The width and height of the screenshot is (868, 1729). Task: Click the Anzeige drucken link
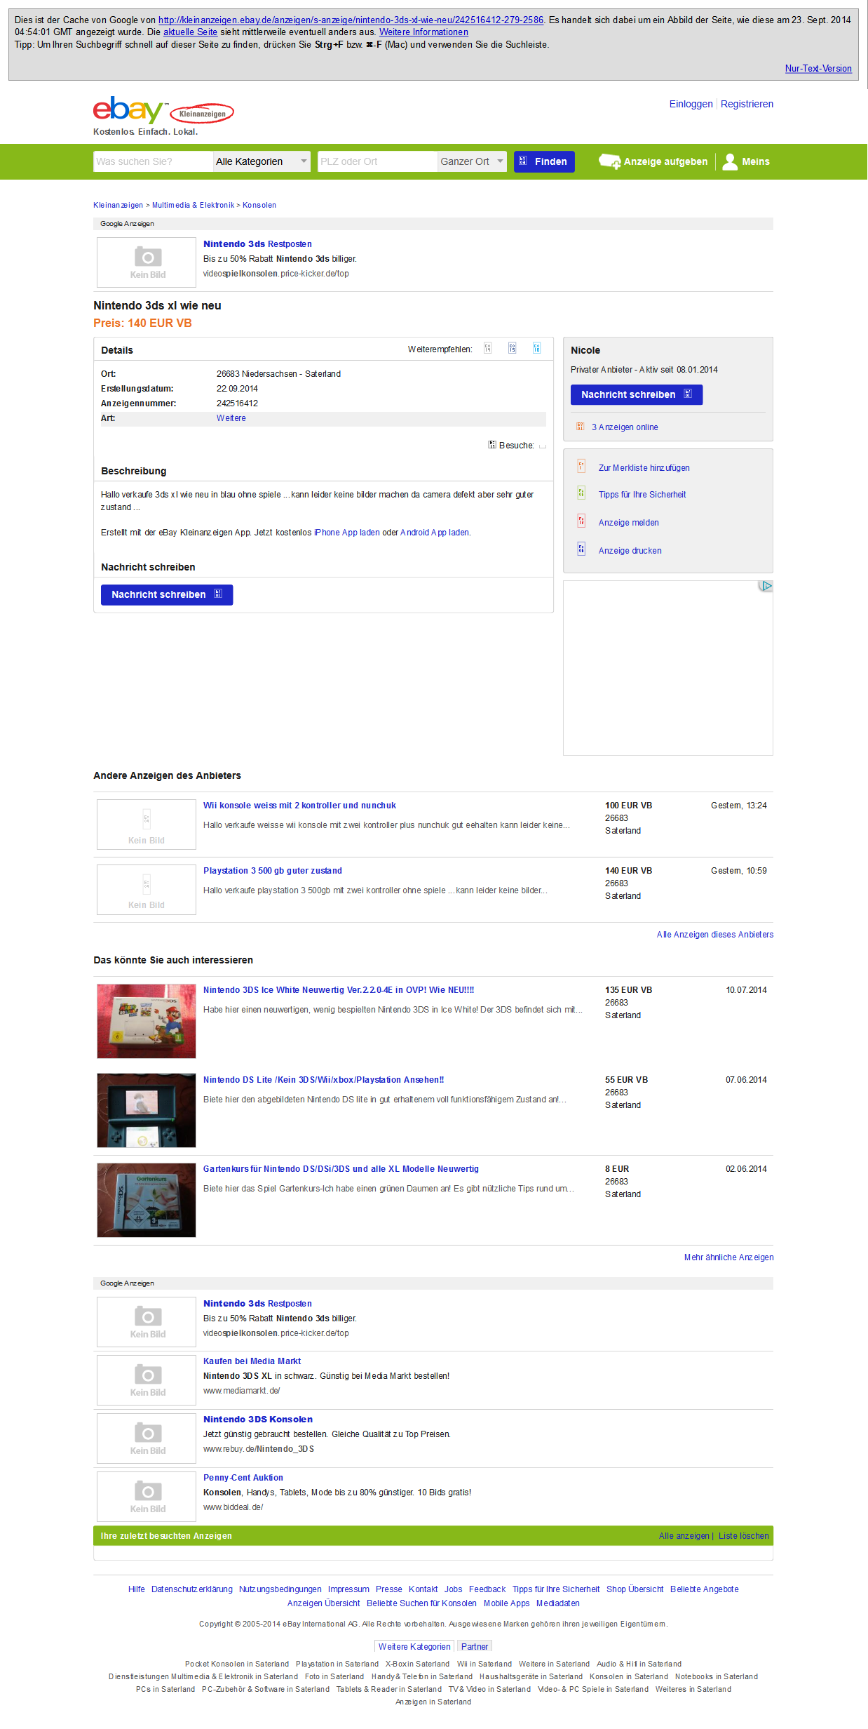630,551
